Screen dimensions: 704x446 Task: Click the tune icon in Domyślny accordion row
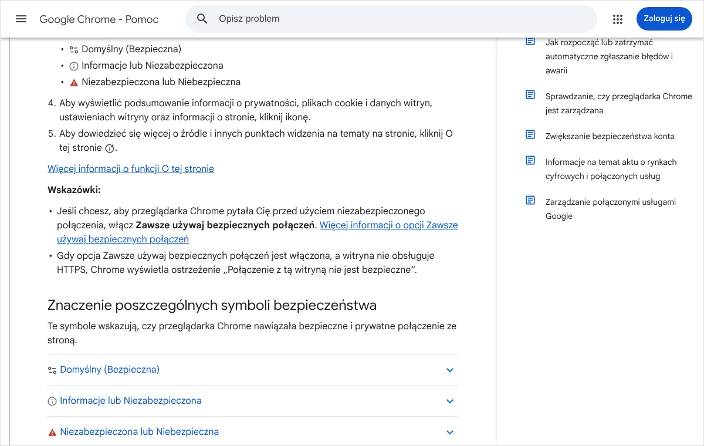[52, 370]
